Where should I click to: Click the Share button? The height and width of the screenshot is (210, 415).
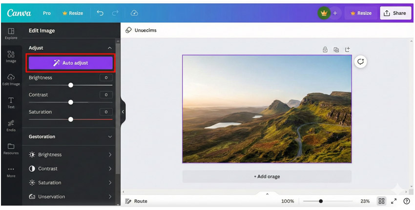point(395,13)
